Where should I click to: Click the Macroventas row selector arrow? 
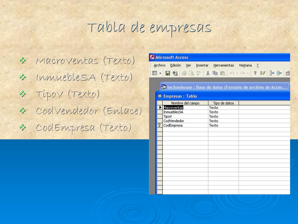(x=160, y=107)
